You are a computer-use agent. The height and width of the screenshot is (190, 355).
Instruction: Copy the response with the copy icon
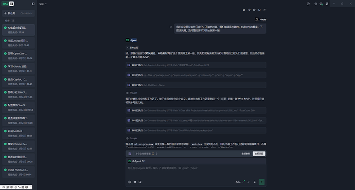(254, 10)
